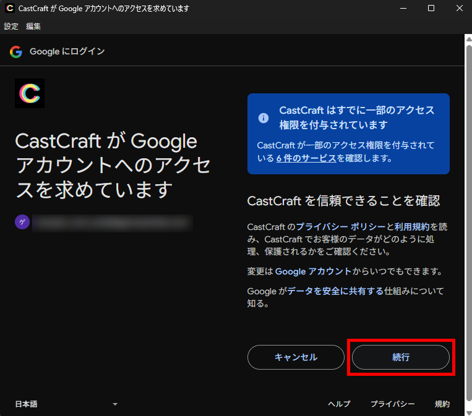Click the vertical scrollbar thumb
472x416 pixels.
(x=469, y=223)
